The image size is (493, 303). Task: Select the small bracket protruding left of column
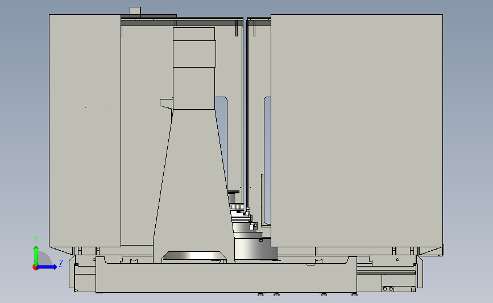[167, 103]
